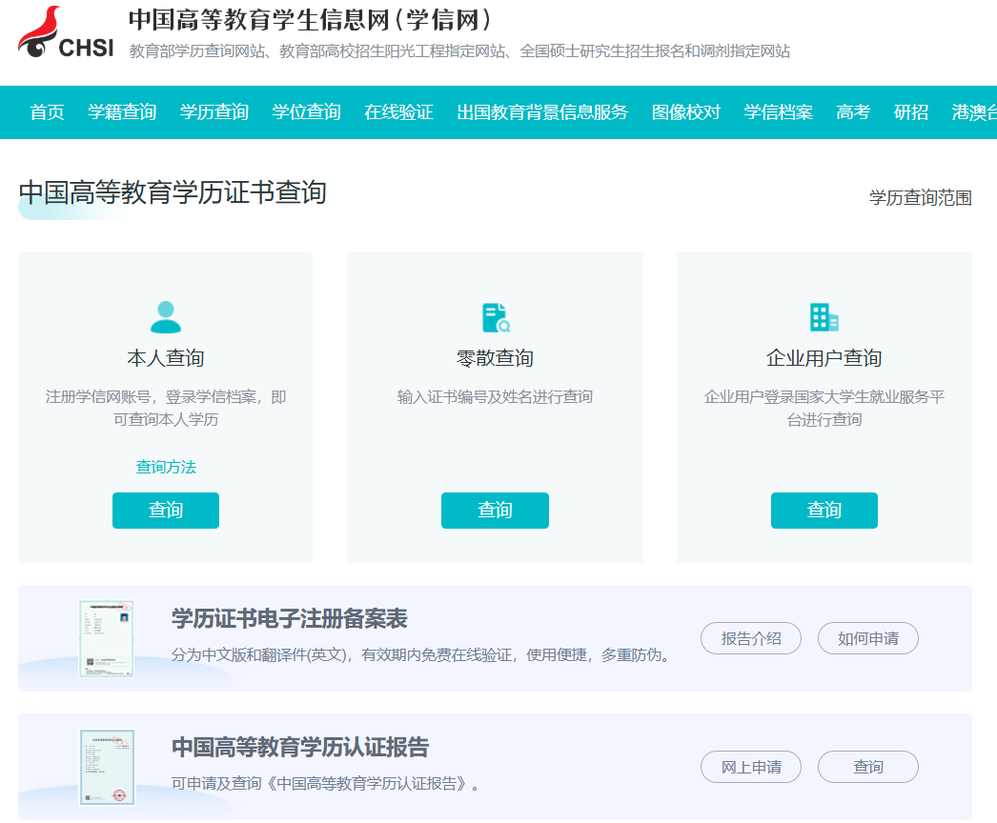Image resolution: width=997 pixels, height=823 pixels.
Task: Click 查询 under 本人查询
Action: [x=165, y=511]
